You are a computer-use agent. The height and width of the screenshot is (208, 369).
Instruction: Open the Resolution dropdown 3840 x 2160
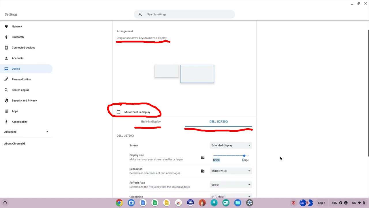pyautogui.click(x=231, y=171)
